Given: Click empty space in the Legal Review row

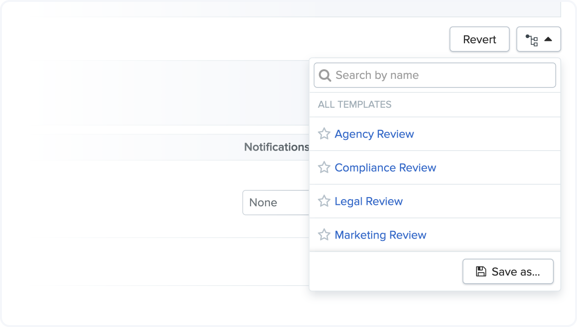Looking at the screenshot, I should (481, 201).
